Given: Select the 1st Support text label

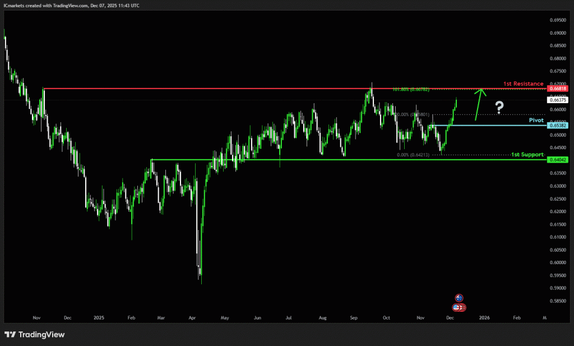Looking at the screenshot, I should [x=527, y=154].
